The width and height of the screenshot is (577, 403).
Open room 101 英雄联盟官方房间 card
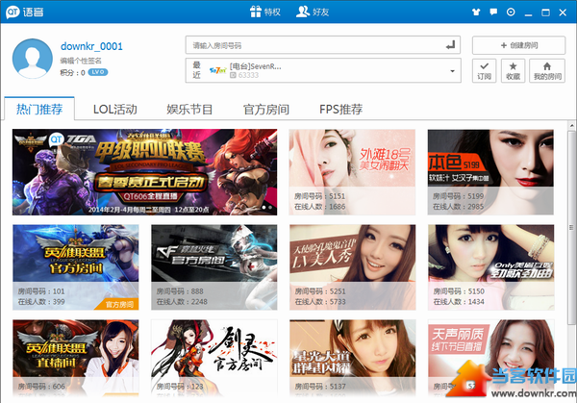pos(75,267)
